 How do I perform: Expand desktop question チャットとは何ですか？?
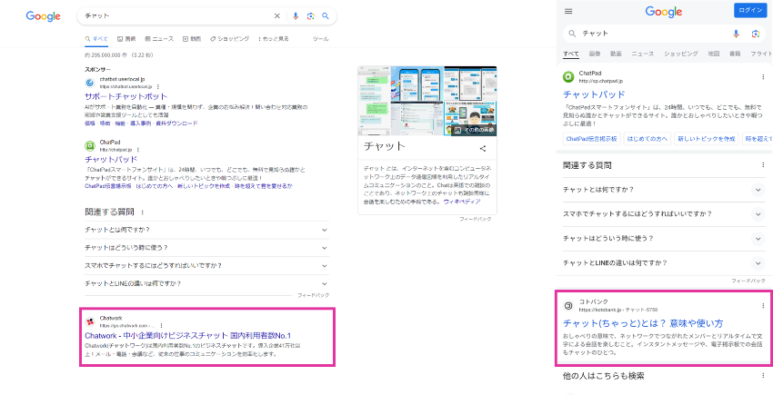(206, 230)
